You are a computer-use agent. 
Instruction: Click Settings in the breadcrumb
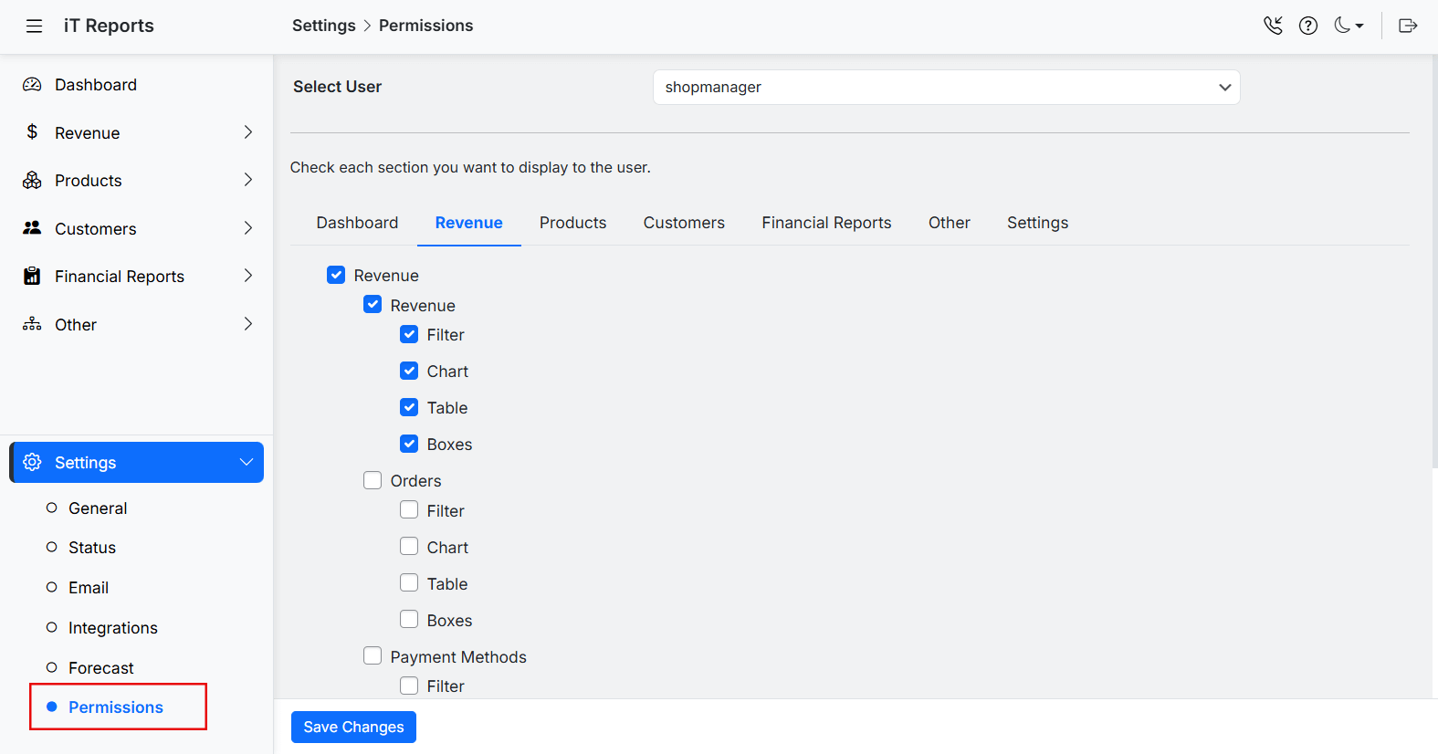pyautogui.click(x=323, y=26)
